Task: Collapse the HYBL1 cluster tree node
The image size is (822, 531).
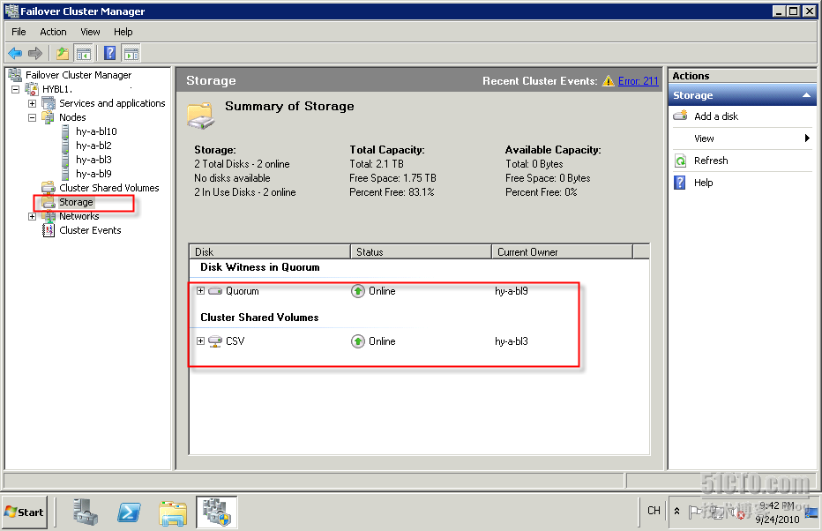Action: [16, 89]
